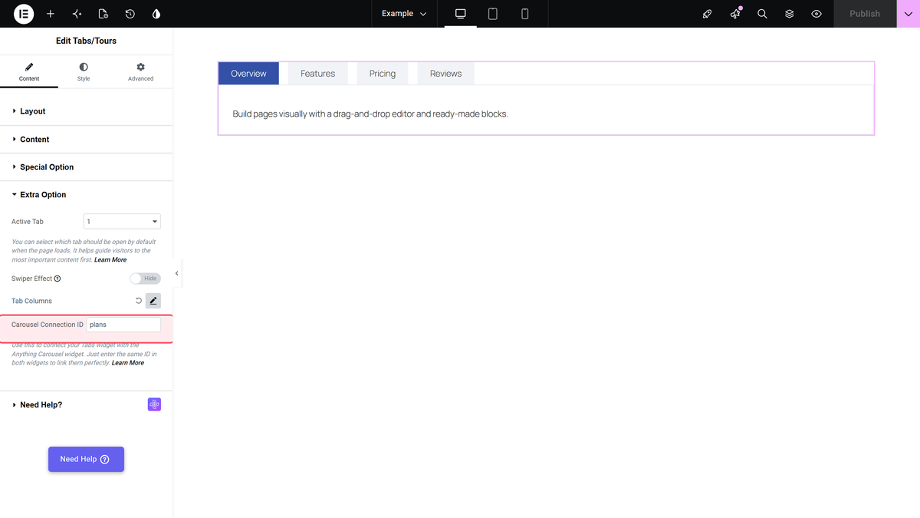The image size is (920, 518).
Task: Click the purple icon beside Need Help section
Action: pyautogui.click(x=154, y=404)
